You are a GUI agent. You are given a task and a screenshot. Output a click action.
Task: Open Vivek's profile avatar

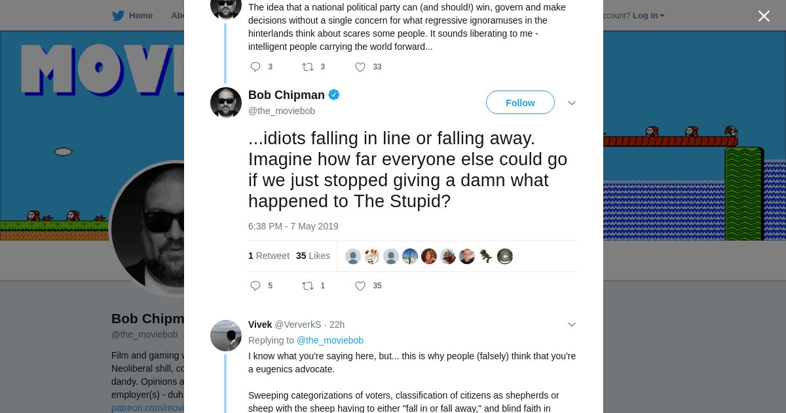(x=226, y=336)
